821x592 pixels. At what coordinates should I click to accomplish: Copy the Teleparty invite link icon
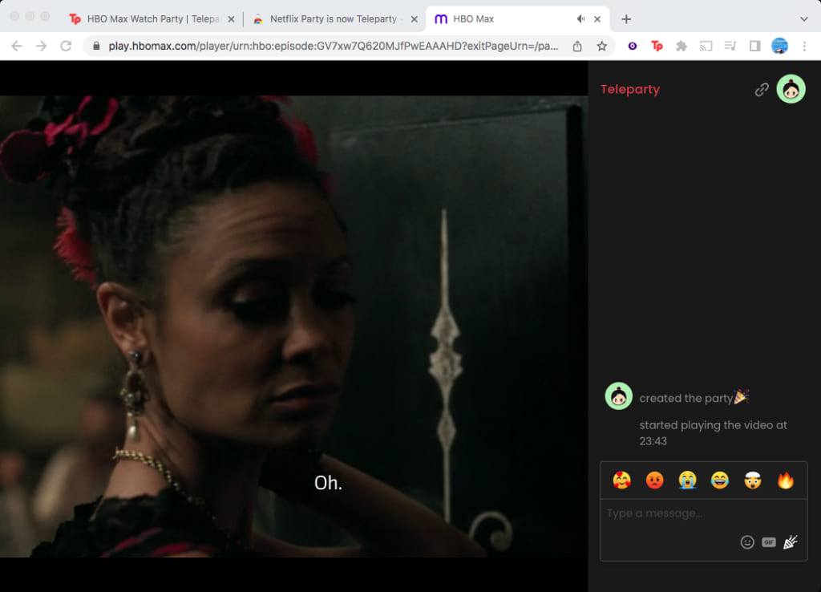tap(762, 90)
